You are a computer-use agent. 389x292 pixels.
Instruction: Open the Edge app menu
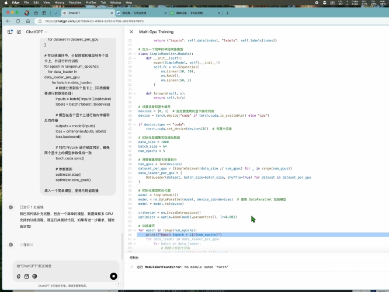tap(16, 2)
